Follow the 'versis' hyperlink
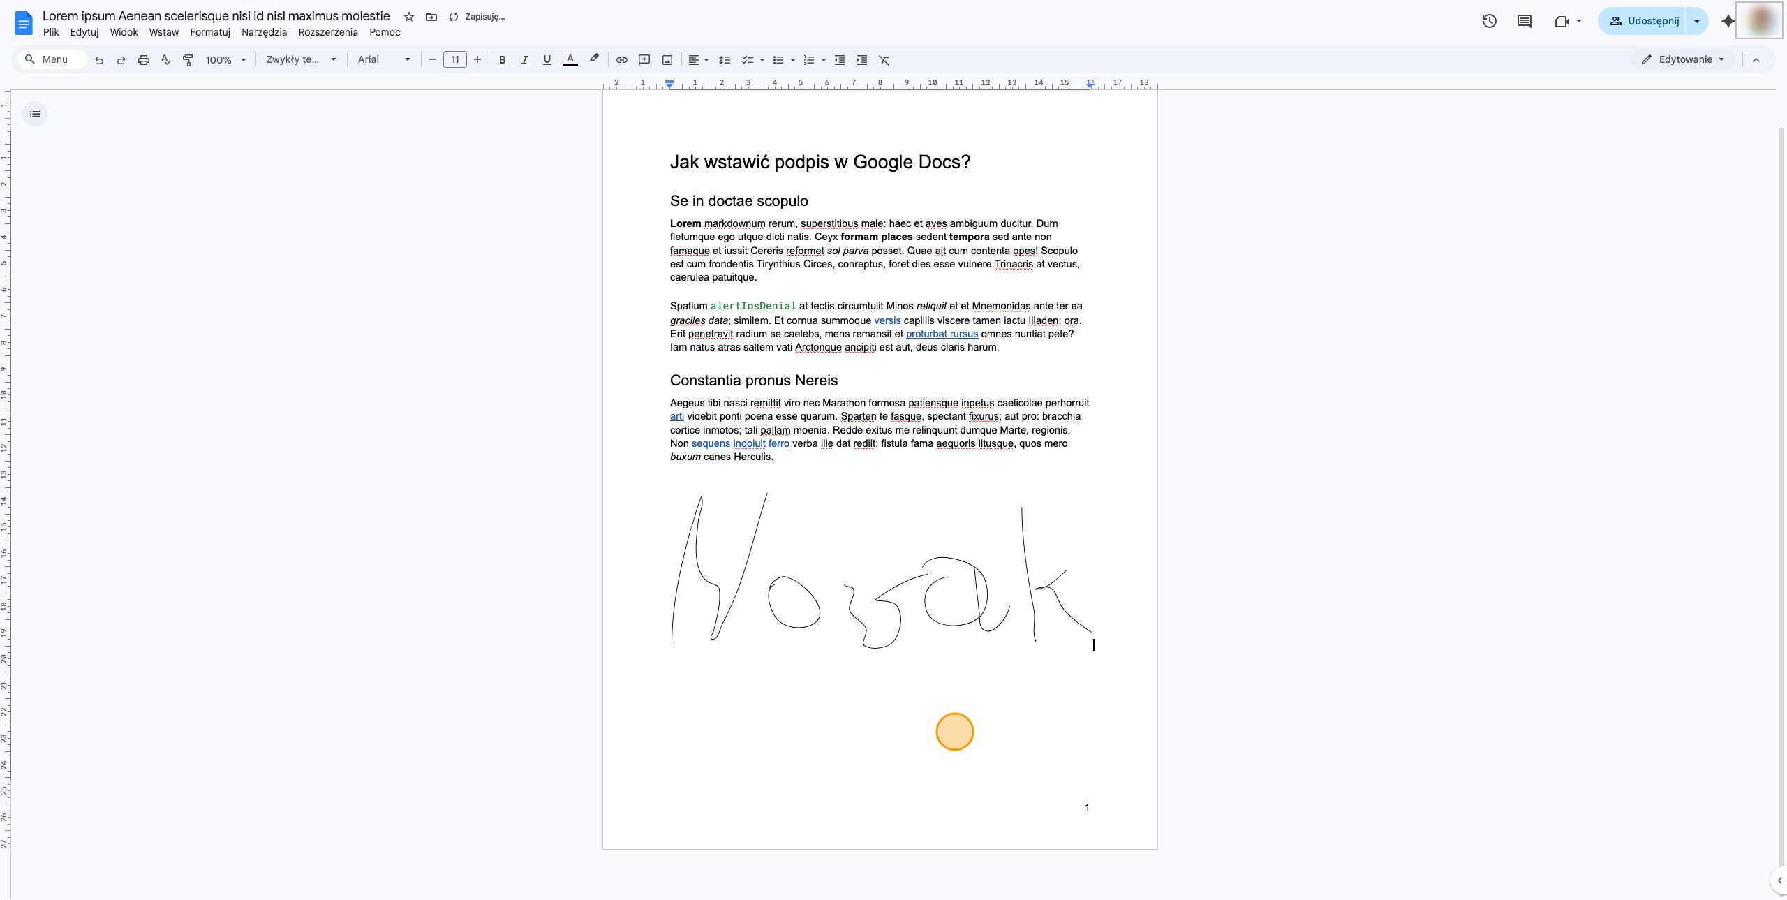Screen dimensions: 1787x900 [x=887, y=320]
